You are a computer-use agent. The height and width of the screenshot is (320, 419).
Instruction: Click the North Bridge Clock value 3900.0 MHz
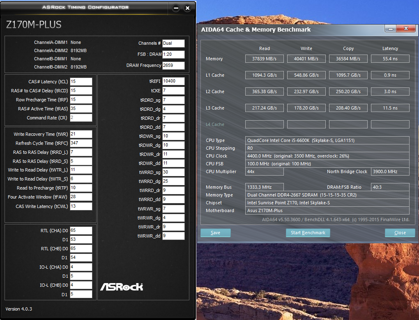[390, 171]
